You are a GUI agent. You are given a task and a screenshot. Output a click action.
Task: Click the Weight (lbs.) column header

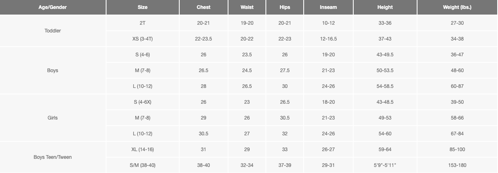tap(457, 7)
